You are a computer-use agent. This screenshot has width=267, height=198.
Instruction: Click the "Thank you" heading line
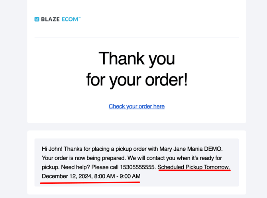tap(137, 58)
